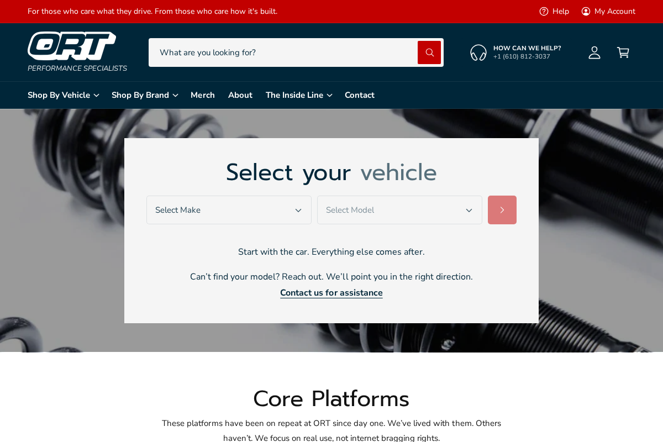Call the +1 (610) 812-3037 phone number
The height and width of the screenshot is (442, 663).
(521, 56)
